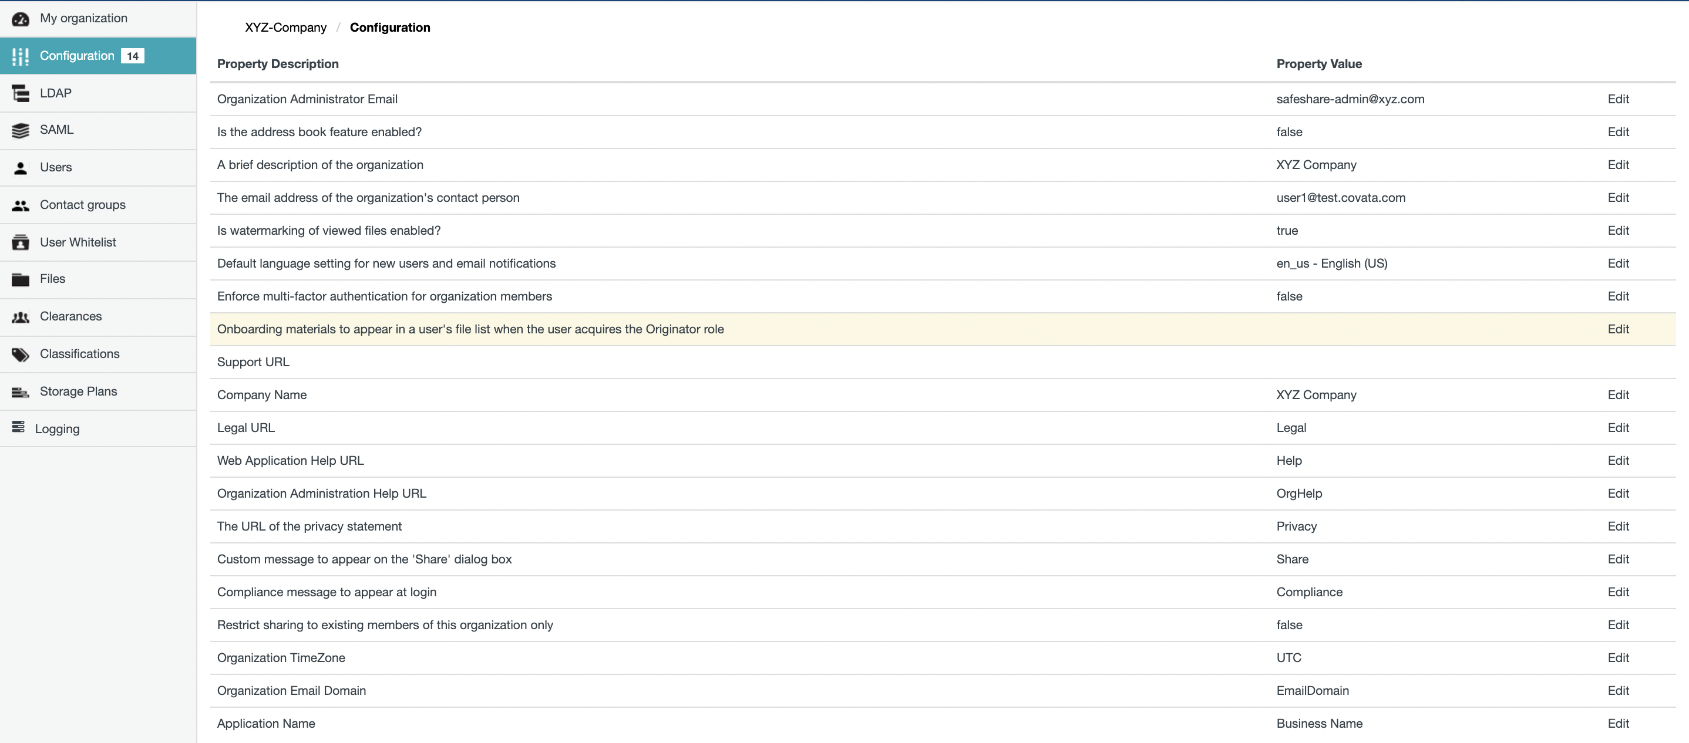This screenshot has height=743, width=1689.
Task: Click the en_us - English (US) value
Action: point(1332,264)
